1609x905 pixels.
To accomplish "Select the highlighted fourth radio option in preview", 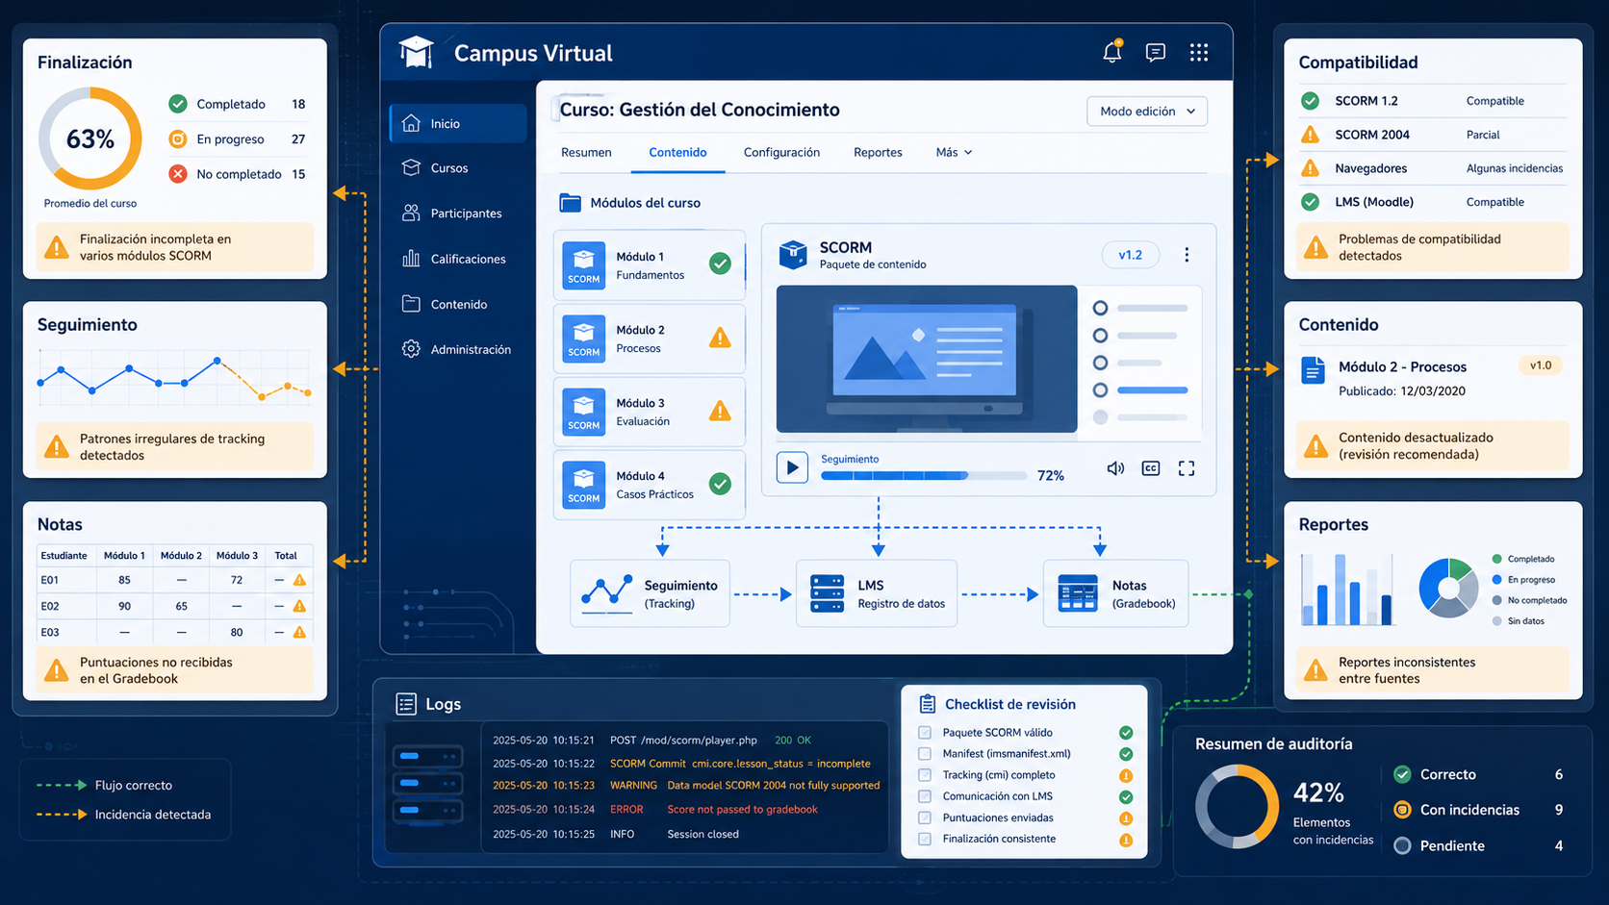I will click(1100, 390).
